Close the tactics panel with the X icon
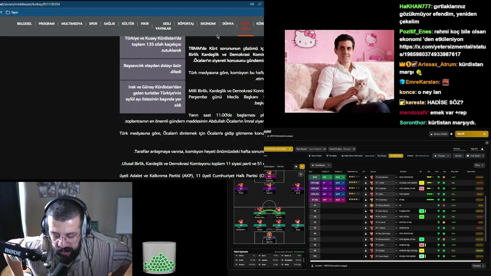 coord(487,143)
